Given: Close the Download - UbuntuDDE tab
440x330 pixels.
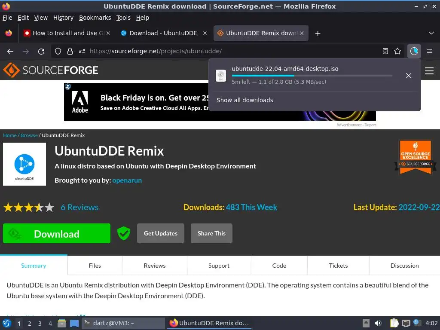Looking at the screenshot, I should tap(205, 33).
